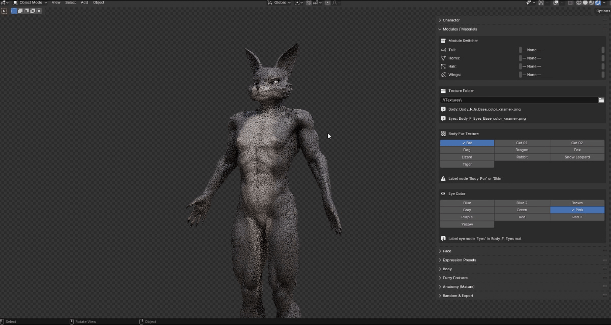Select rendered viewport shading
The width and height of the screenshot is (611, 325).
tap(598, 3)
